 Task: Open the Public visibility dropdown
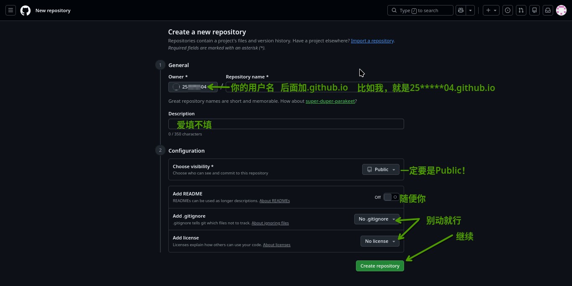(381, 169)
